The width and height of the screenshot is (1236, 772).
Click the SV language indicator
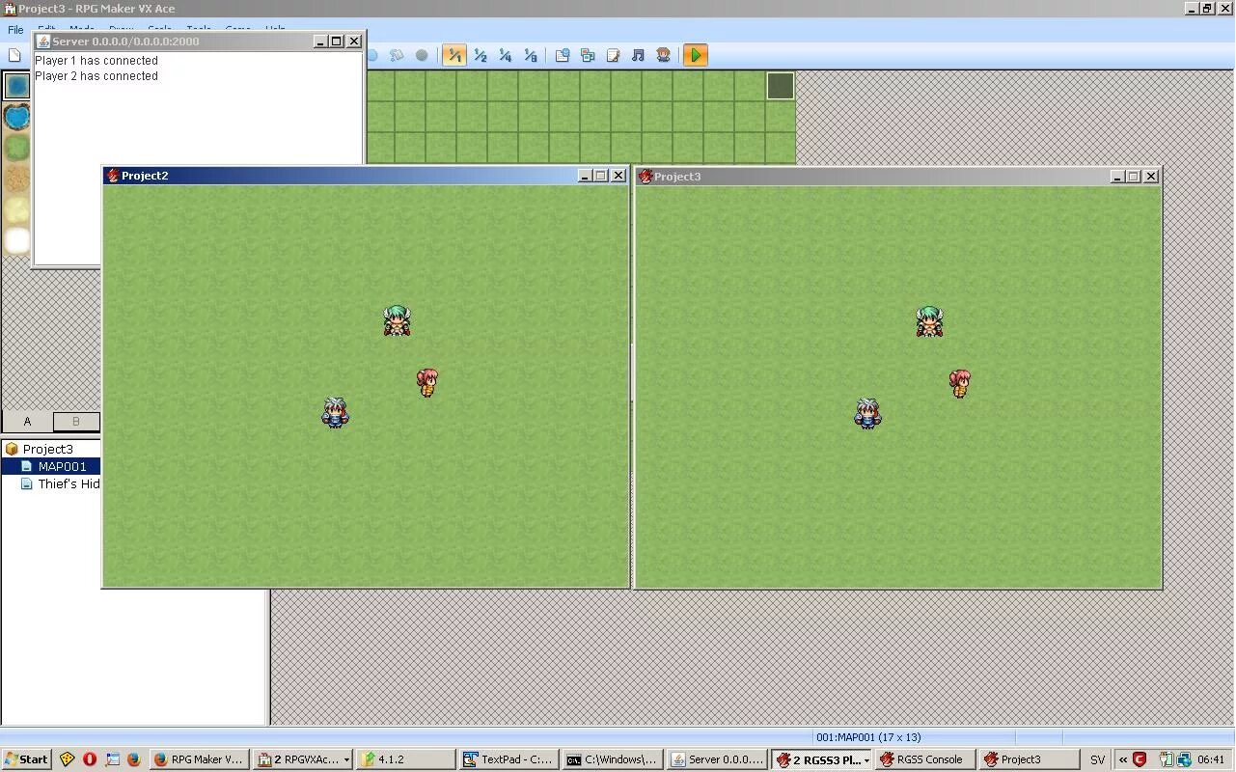[x=1097, y=759]
